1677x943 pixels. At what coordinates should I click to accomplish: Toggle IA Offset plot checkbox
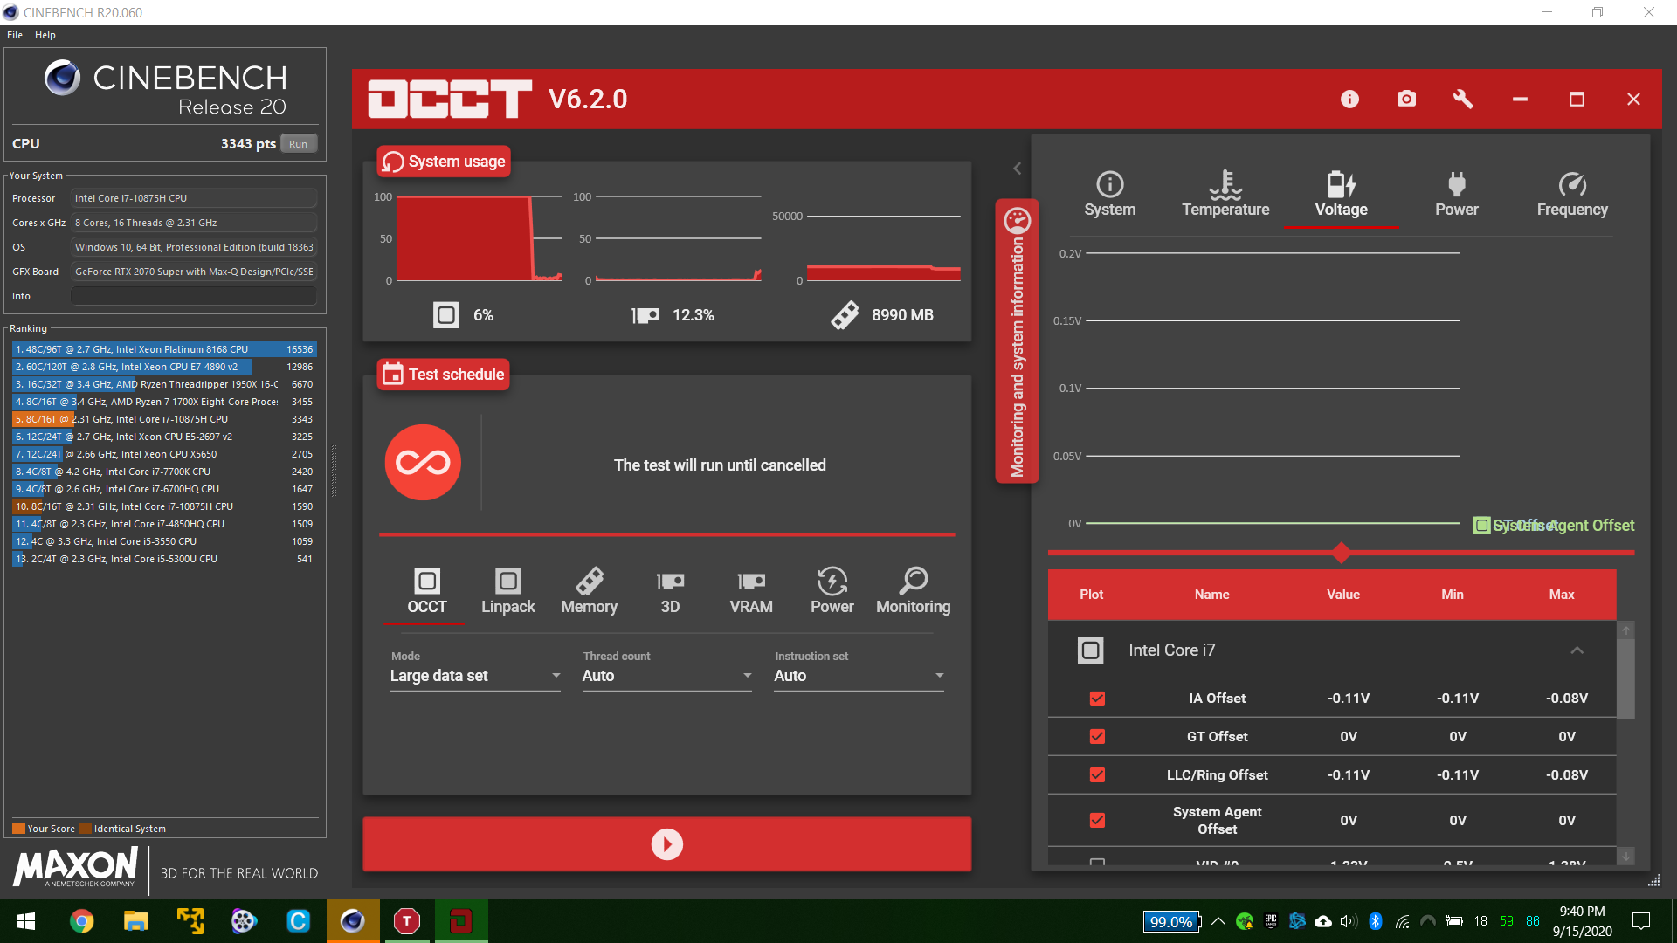[1097, 699]
